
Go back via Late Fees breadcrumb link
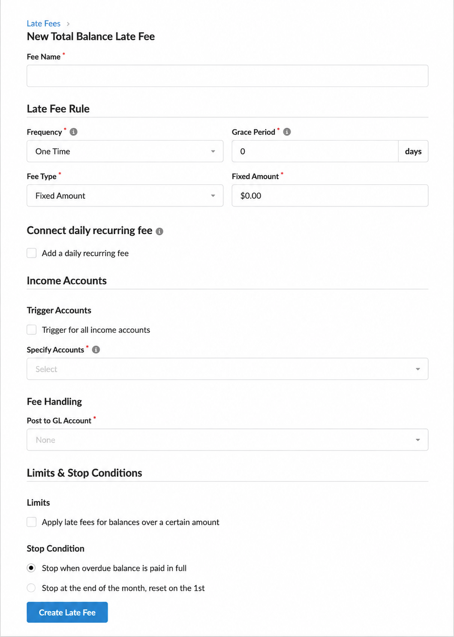point(44,24)
